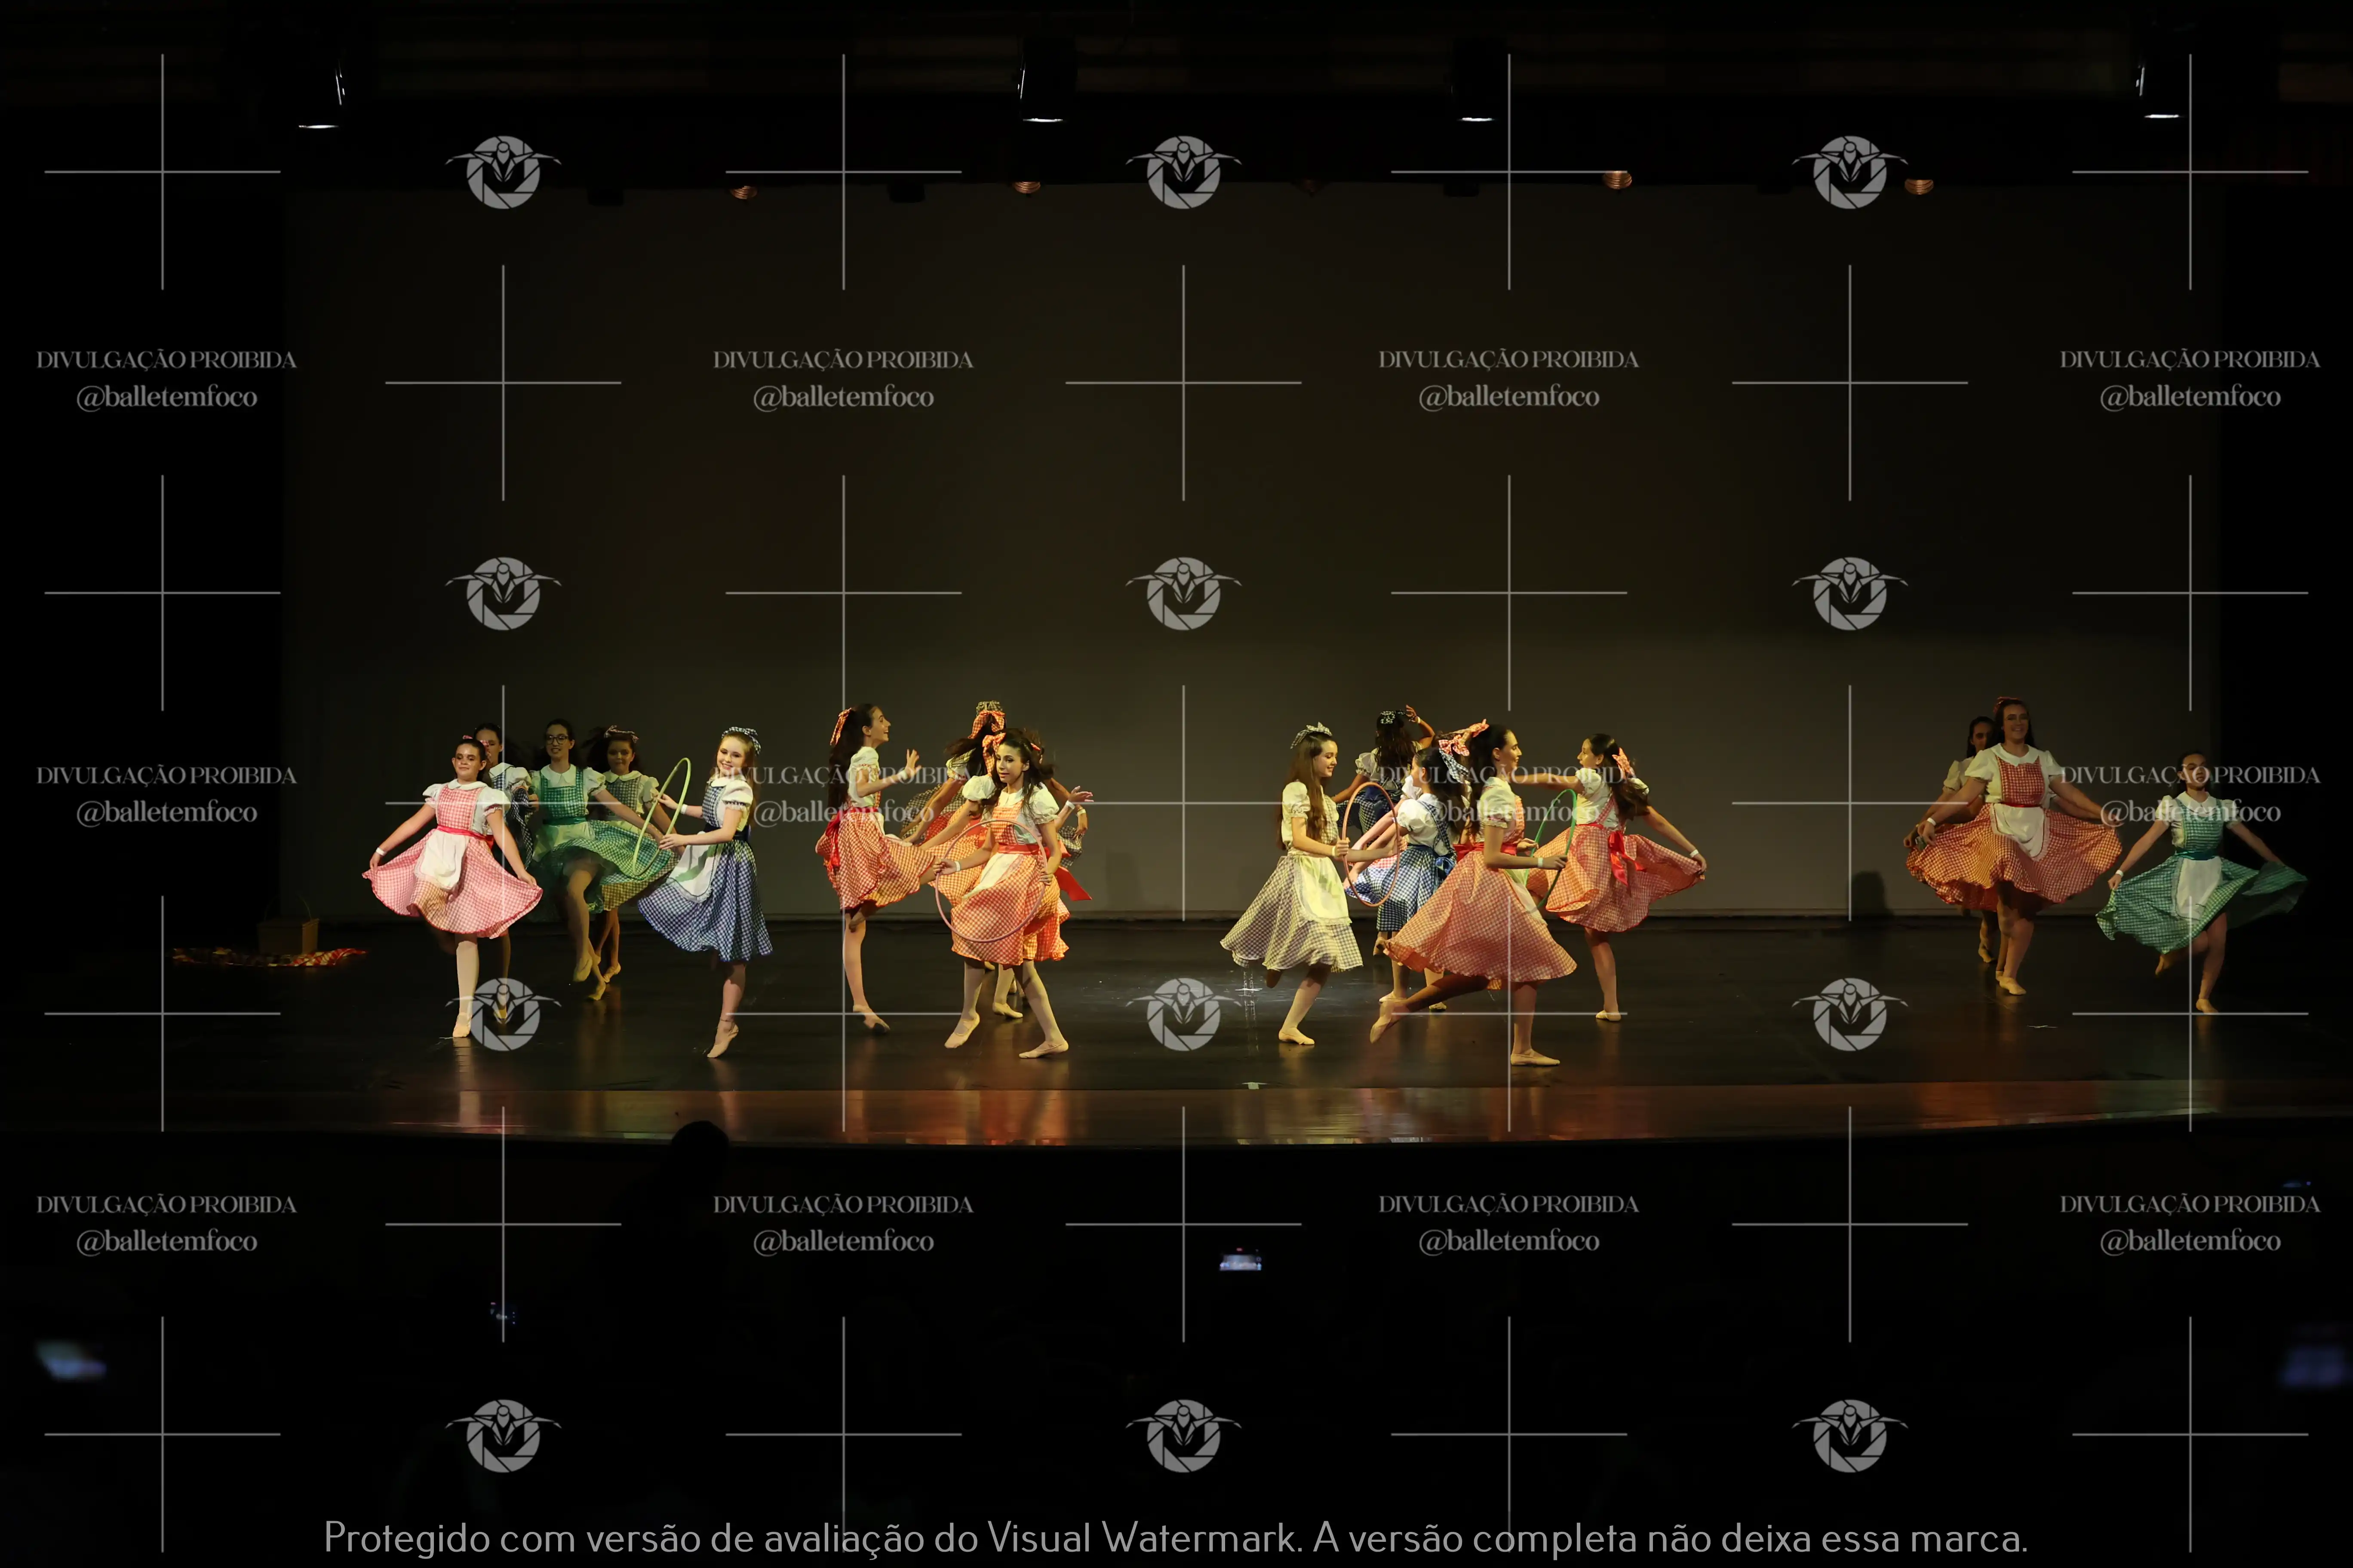Screen dimensions: 2353x1568
Task: Click the camera logo watermark at top center
Action: pos(1183,172)
